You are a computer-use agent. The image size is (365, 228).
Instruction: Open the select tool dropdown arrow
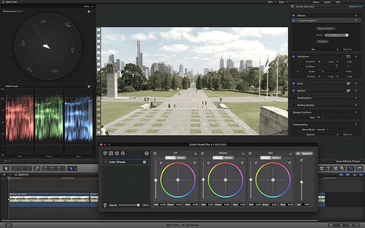pos(75,169)
